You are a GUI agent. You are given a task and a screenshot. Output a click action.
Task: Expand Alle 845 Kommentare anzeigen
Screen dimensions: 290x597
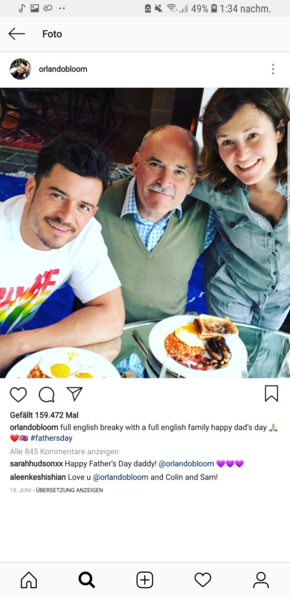(64, 451)
